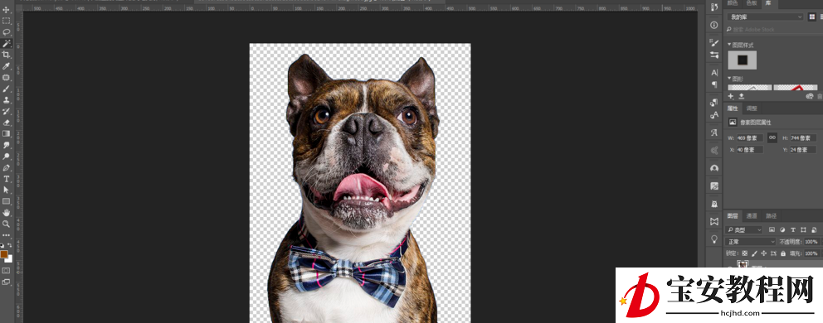Toggle filter for adjustment layers
This screenshot has width=823, height=323.
[782, 229]
